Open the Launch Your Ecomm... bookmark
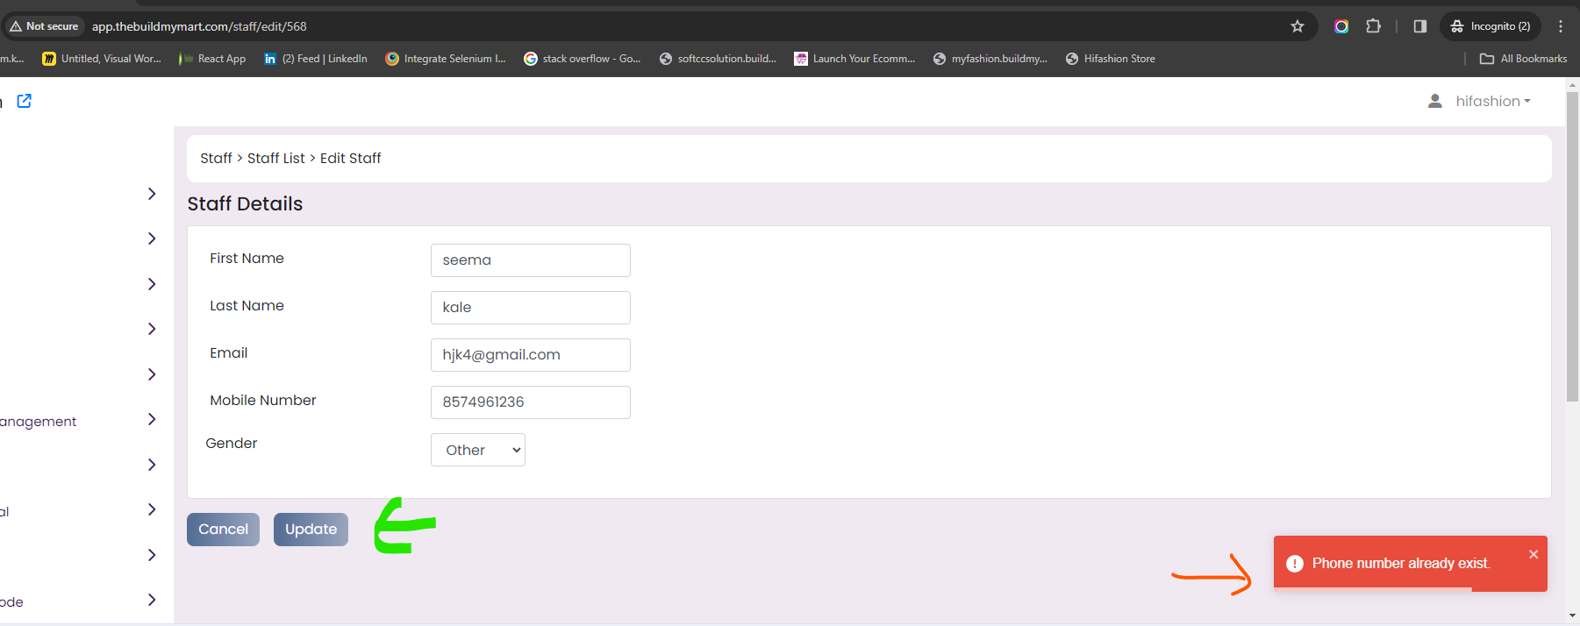1580x626 pixels. (x=854, y=59)
